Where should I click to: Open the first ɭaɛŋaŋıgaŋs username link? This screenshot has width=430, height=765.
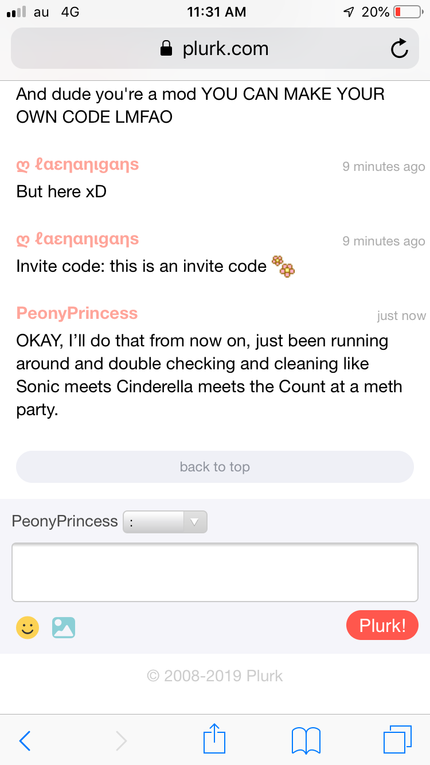point(77,165)
